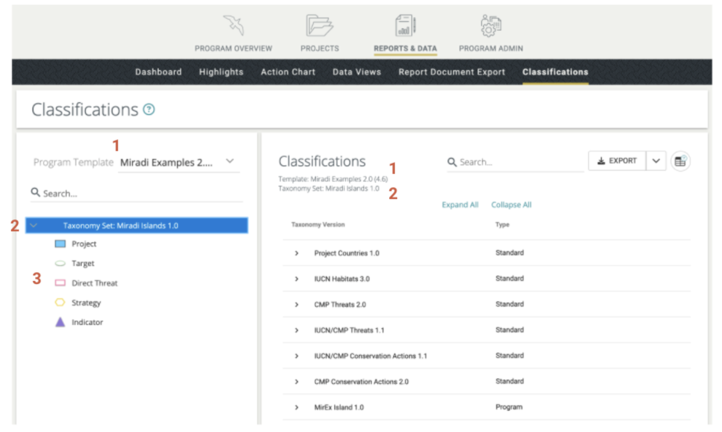The width and height of the screenshot is (722, 432).
Task: Switch to the Data Views tab
Action: pyautogui.click(x=357, y=72)
